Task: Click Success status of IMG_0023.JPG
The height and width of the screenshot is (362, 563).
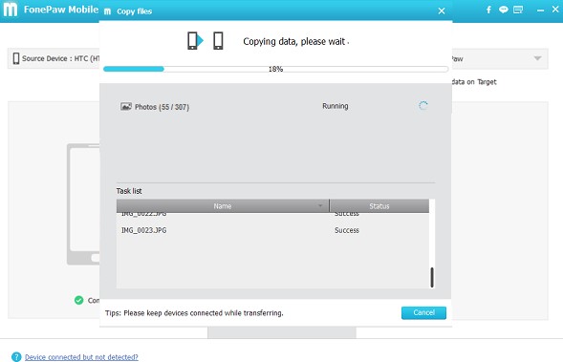Action: click(x=347, y=230)
